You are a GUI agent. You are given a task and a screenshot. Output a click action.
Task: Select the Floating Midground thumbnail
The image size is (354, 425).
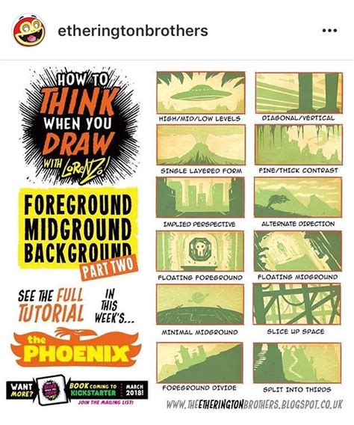(x=298, y=251)
